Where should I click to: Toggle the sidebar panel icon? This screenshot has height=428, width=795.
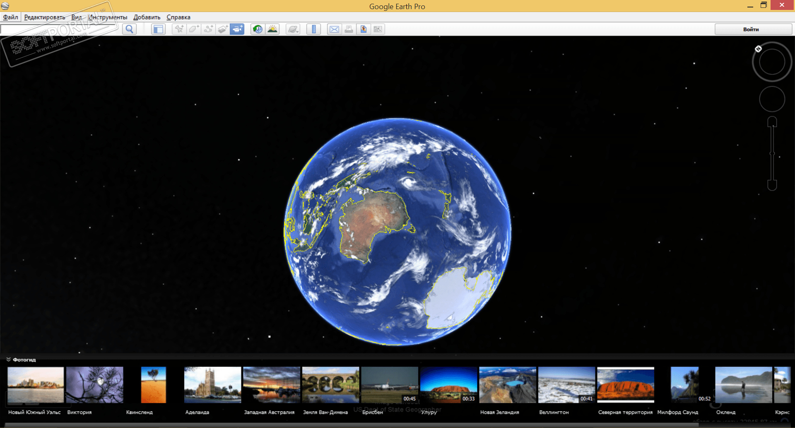coord(158,29)
